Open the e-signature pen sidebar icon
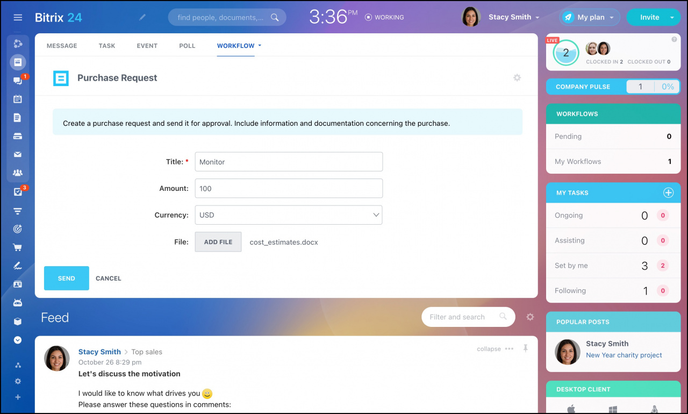 pos(18,266)
